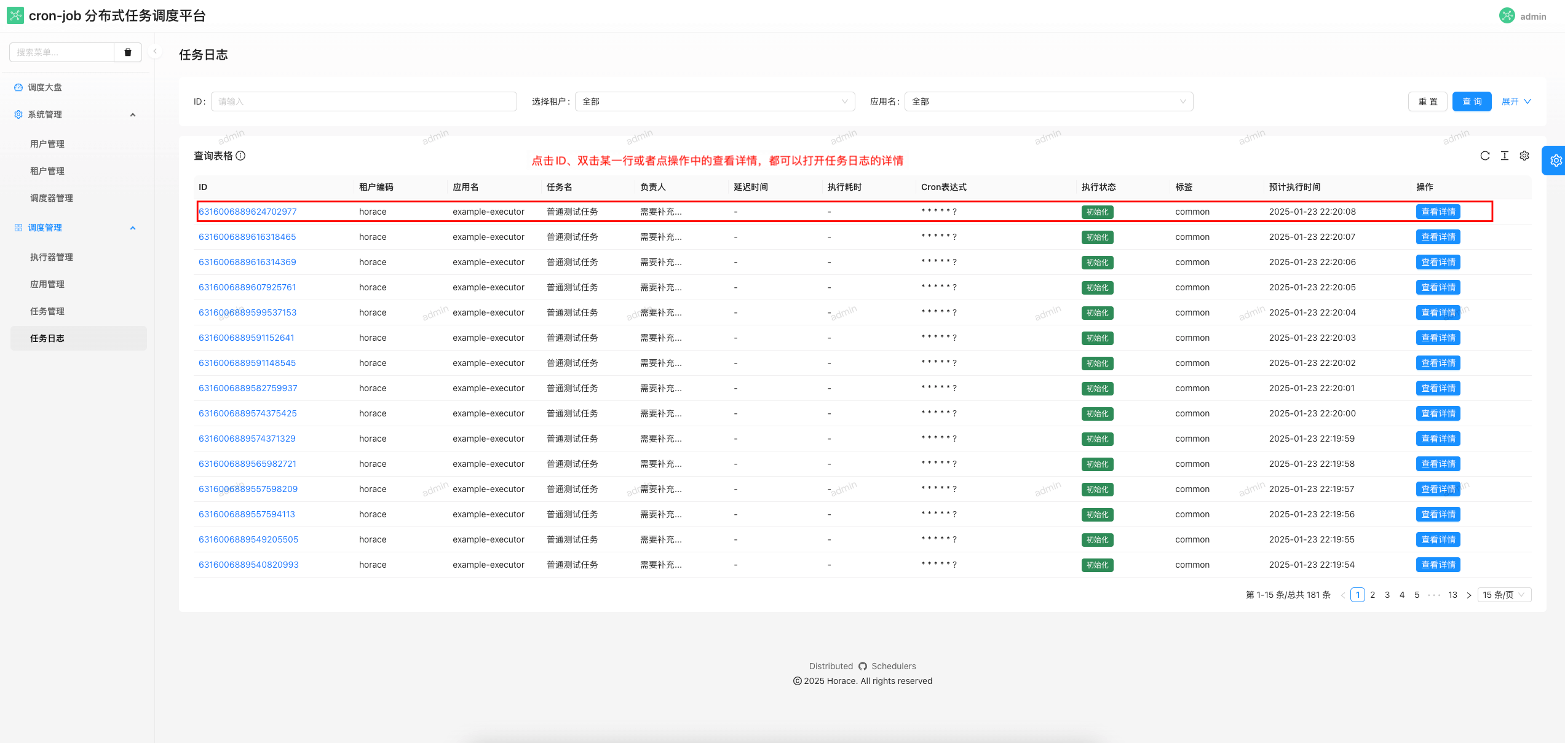
Task: Click Schedulers text in footer
Action: point(893,666)
